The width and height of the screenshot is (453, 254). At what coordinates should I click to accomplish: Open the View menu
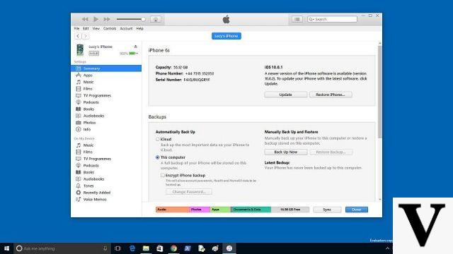[96, 28]
